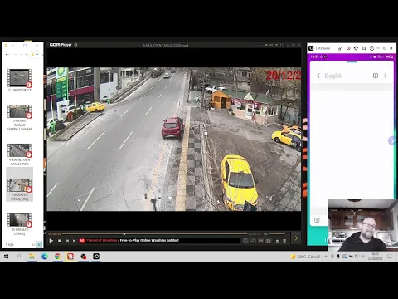Go back from the Başlık note screen
398x299 pixels.
(318, 76)
